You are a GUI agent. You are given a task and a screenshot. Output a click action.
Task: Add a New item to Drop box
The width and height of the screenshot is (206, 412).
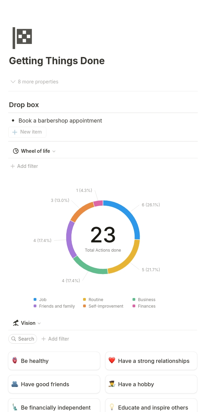click(x=27, y=132)
